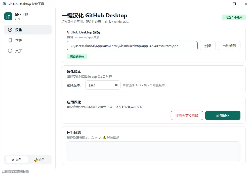Click the GitHub Desktop 安装 section title
The height and width of the screenshot is (174, 252).
[83, 32]
